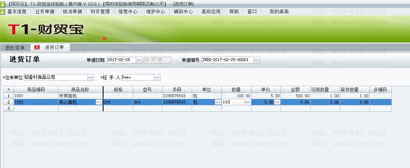Open unit lookup in row 2 单位 cell

217,102
